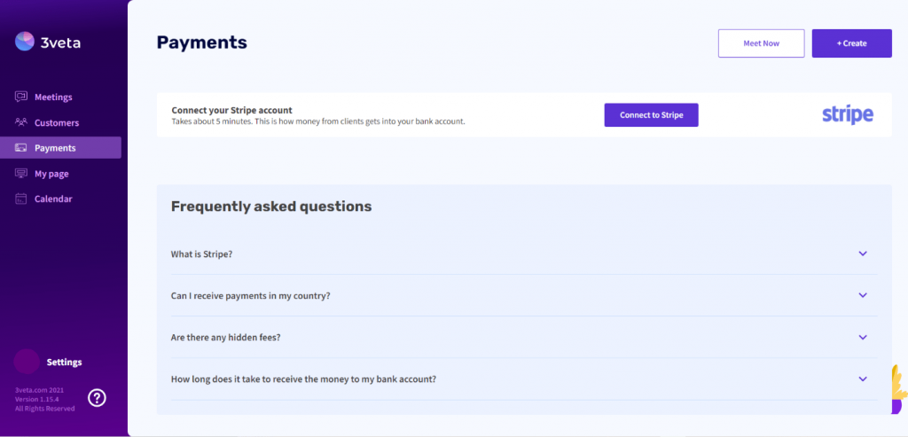Screen dimensions: 908x437
Task: Expand the bank account timing question
Action: [863, 379]
